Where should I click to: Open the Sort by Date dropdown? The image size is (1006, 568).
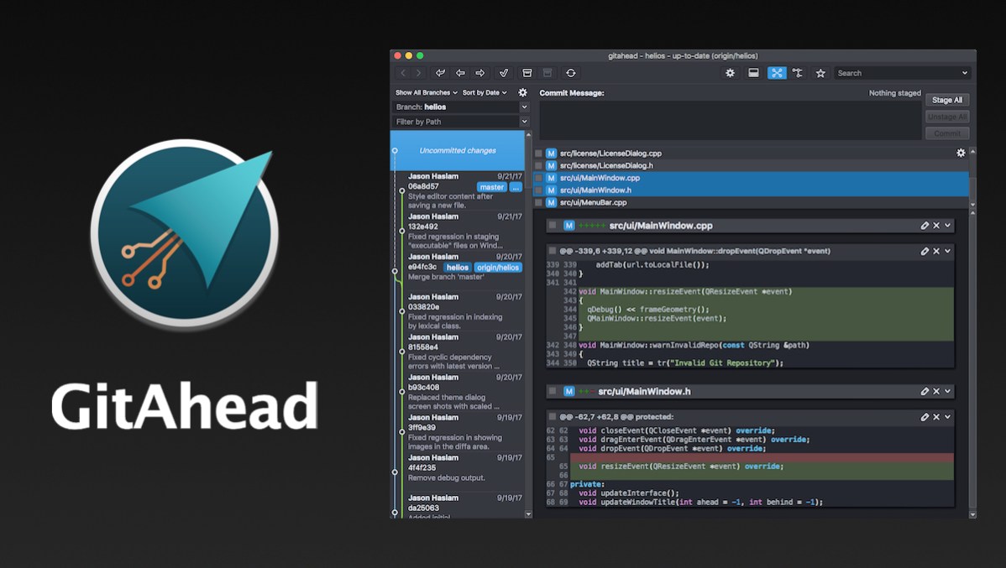pyautogui.click(x=485, y=92)
